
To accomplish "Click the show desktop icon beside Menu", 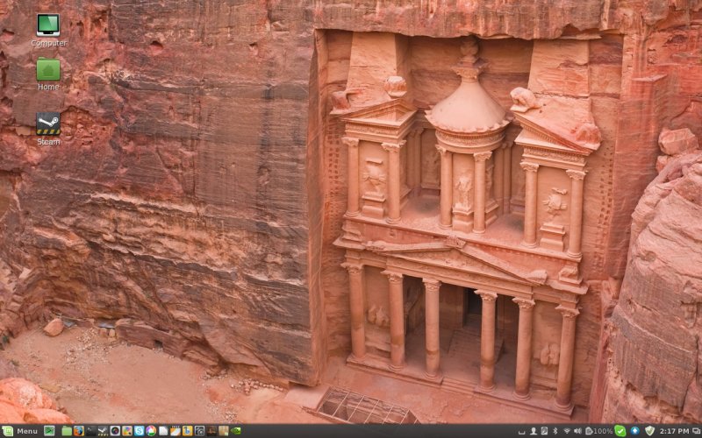I will pos(49,431).
